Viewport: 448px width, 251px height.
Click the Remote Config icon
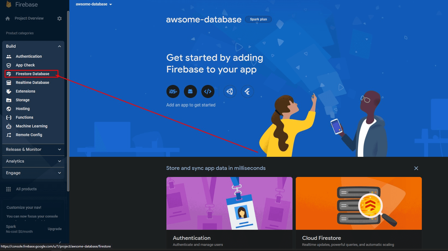(9, 135)
